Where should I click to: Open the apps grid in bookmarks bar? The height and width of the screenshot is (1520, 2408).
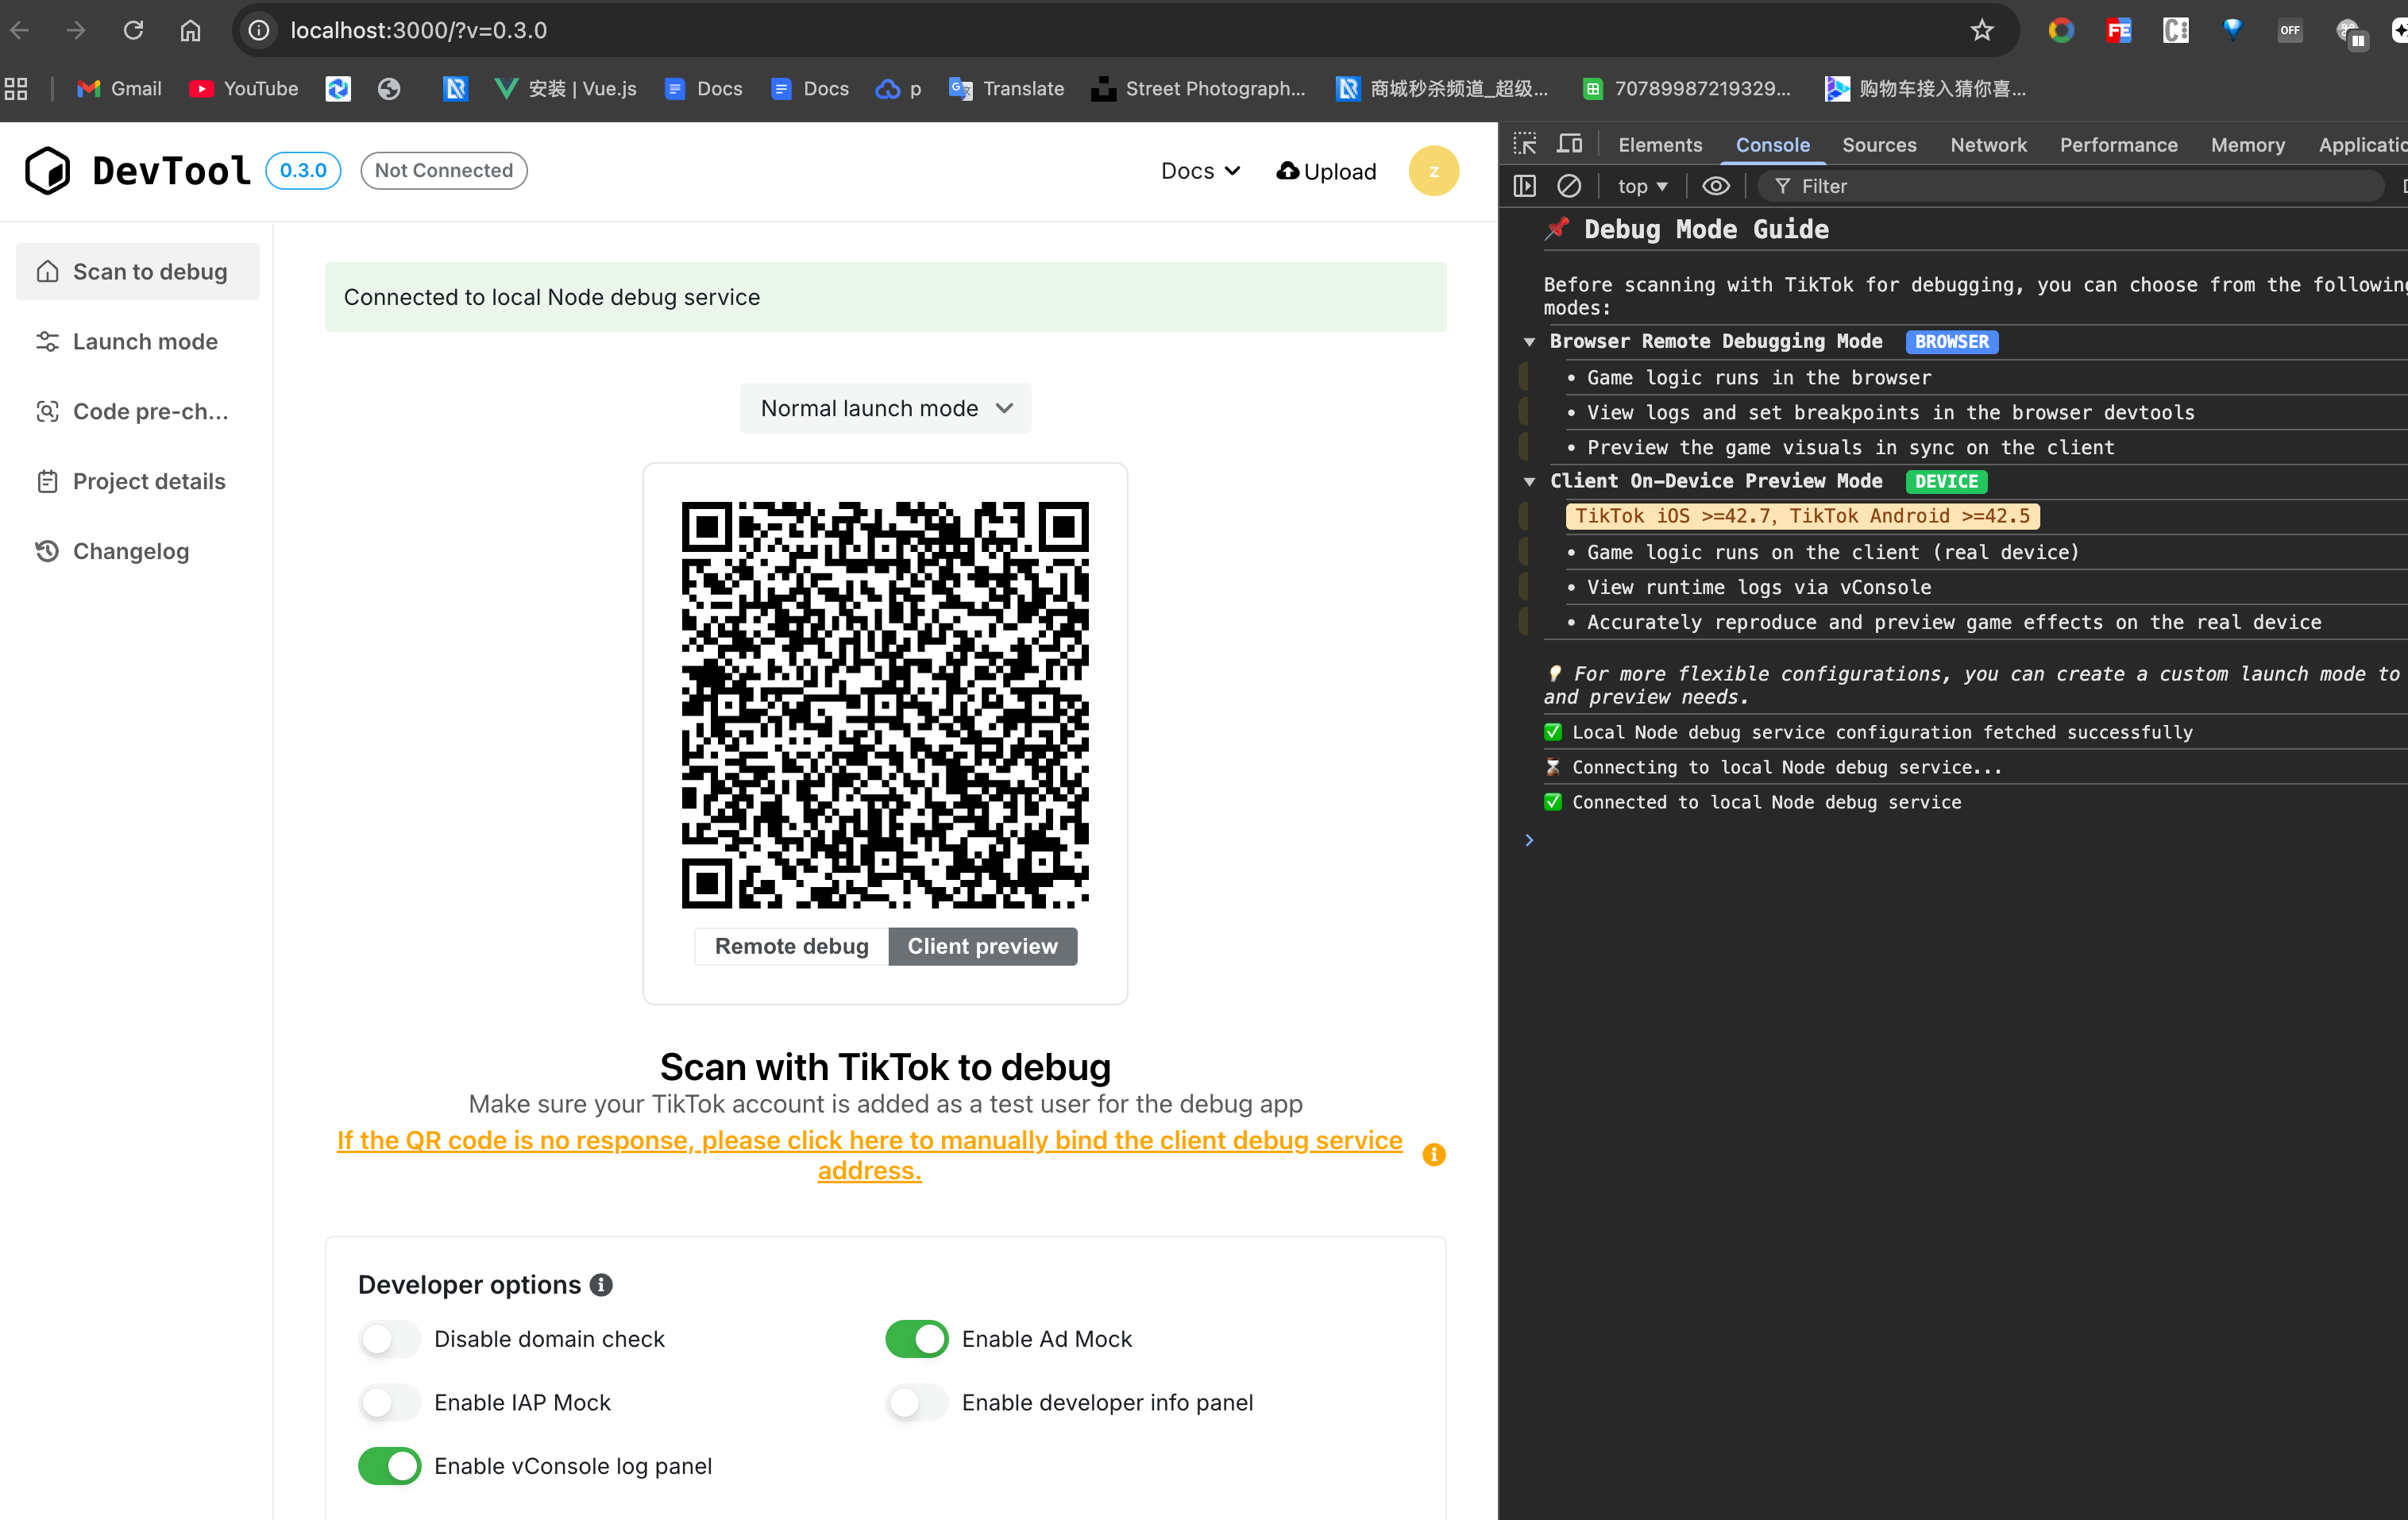[16, 88]
